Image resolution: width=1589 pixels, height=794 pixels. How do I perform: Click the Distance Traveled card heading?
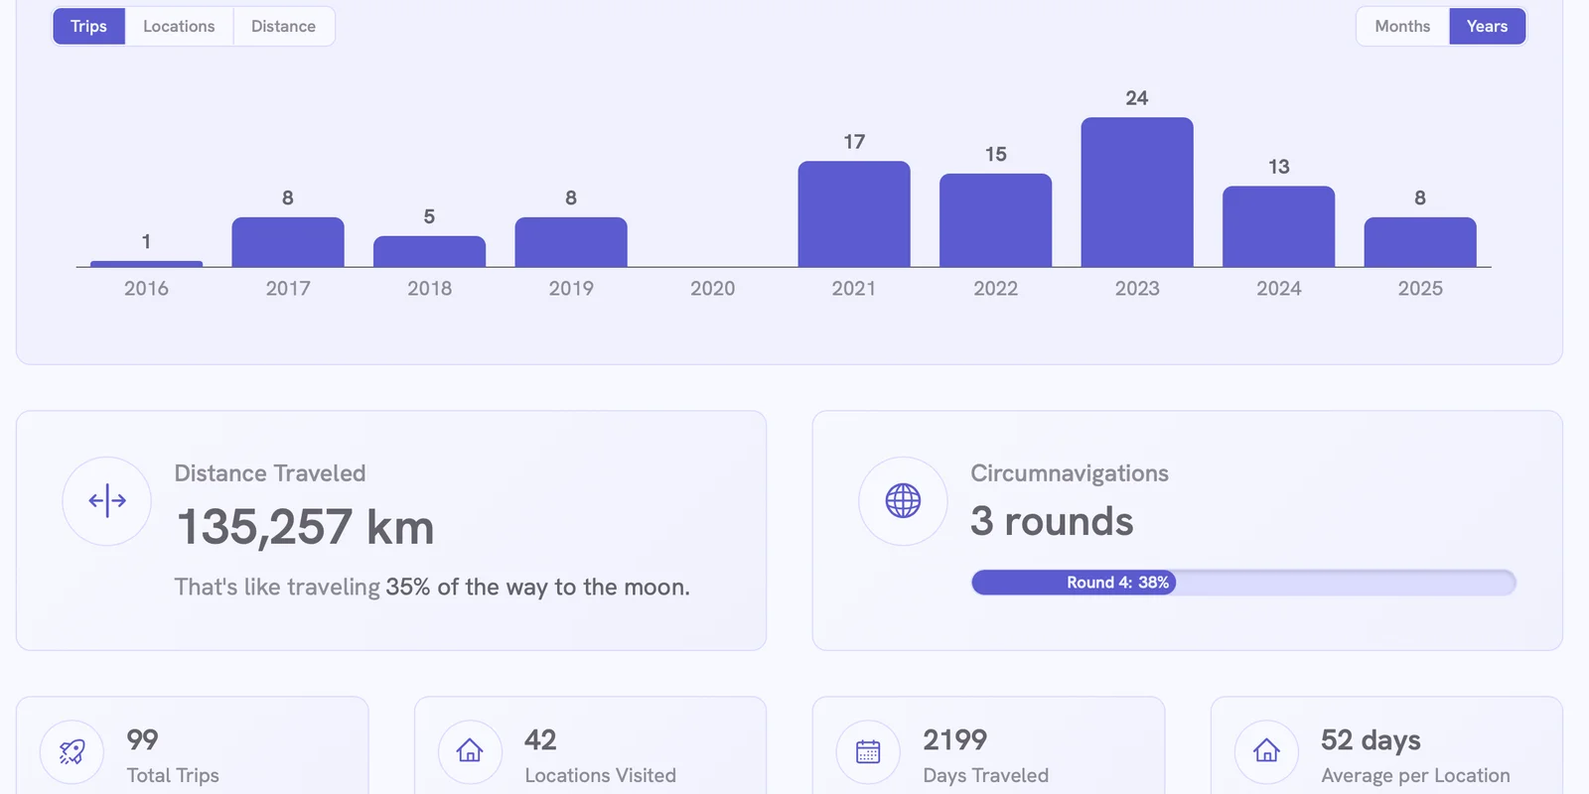(x=269, y=473)
